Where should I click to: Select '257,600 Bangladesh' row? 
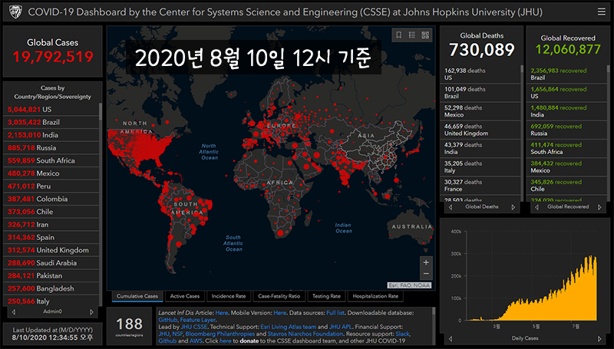[51, 288]
